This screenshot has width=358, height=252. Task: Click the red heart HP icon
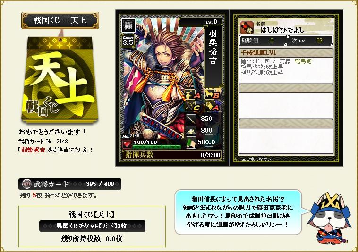pyautogui.click(x=127, y=144)
